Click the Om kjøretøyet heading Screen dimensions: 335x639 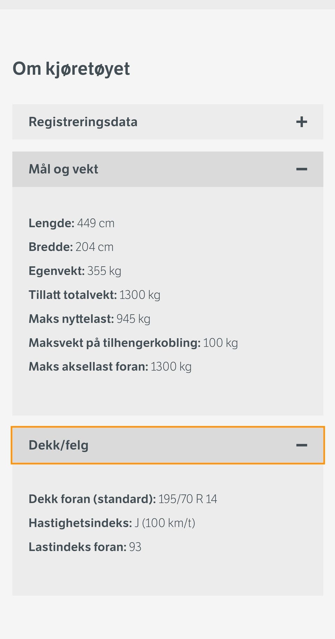pos(71,68)
